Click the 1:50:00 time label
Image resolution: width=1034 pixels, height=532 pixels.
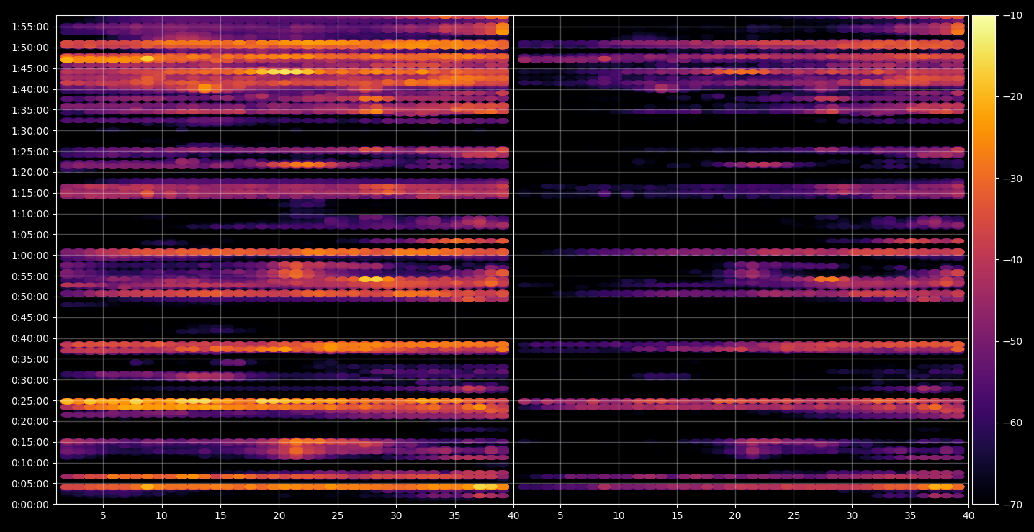30,48
